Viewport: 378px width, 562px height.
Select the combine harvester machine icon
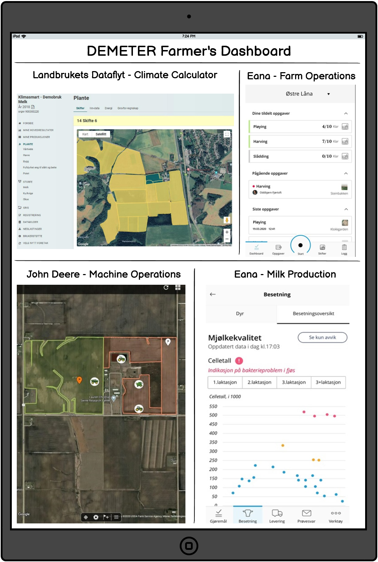[139, 384]
